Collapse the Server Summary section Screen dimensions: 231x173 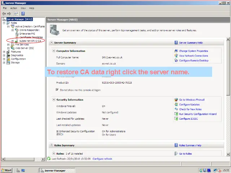(x=51, y=43)
